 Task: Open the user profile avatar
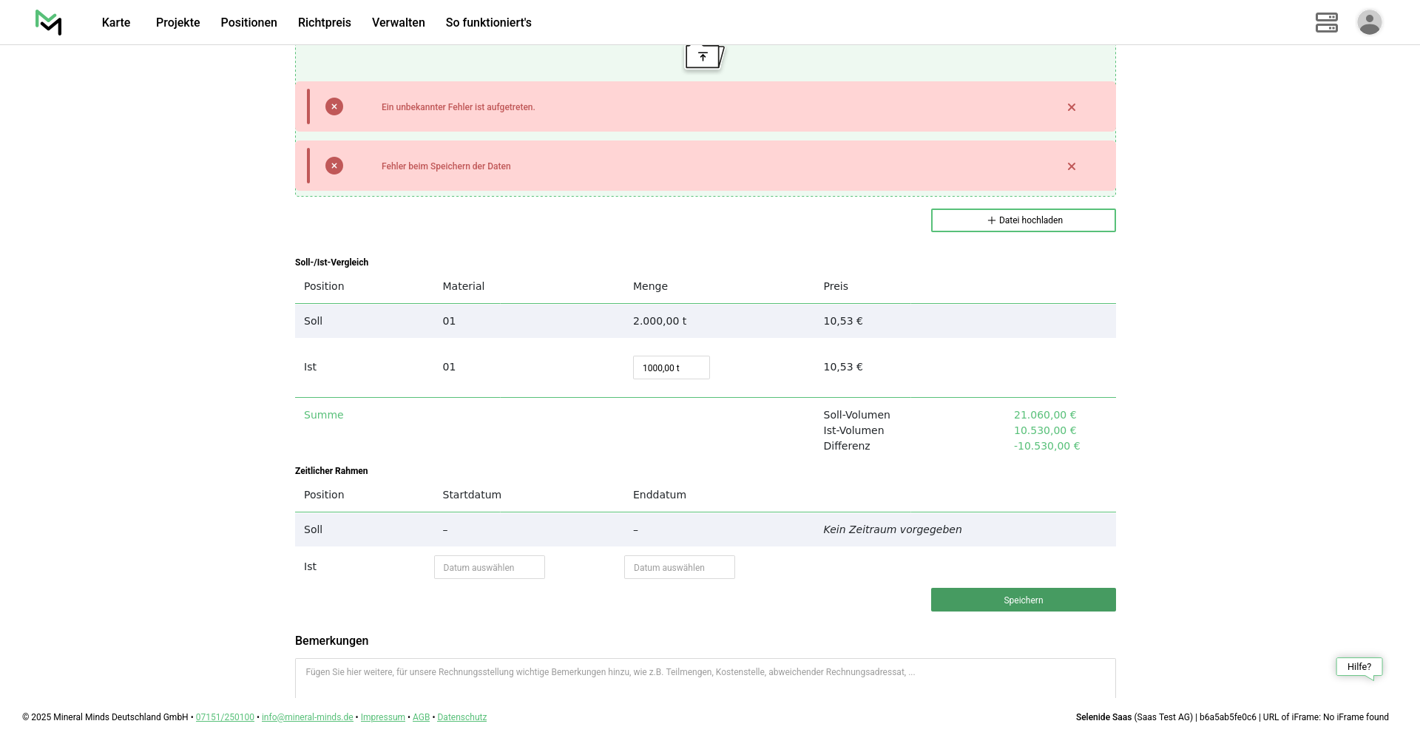pos(1369,22)
